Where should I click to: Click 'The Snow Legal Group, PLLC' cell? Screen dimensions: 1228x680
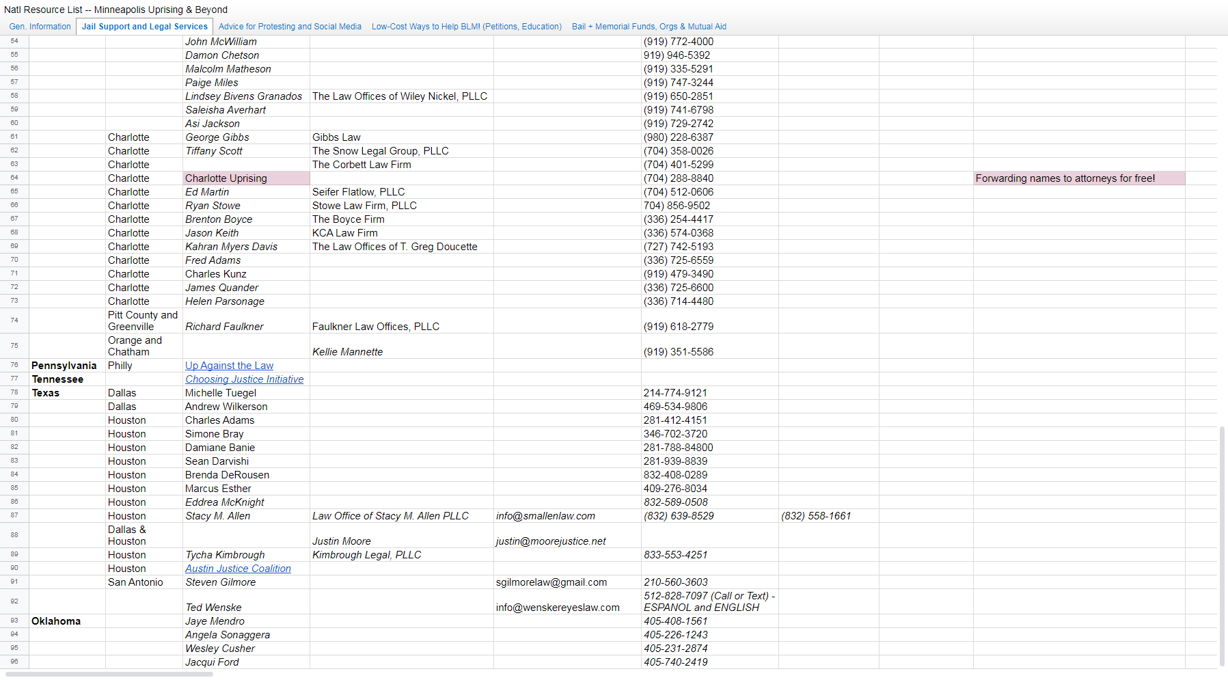point(401,151)
